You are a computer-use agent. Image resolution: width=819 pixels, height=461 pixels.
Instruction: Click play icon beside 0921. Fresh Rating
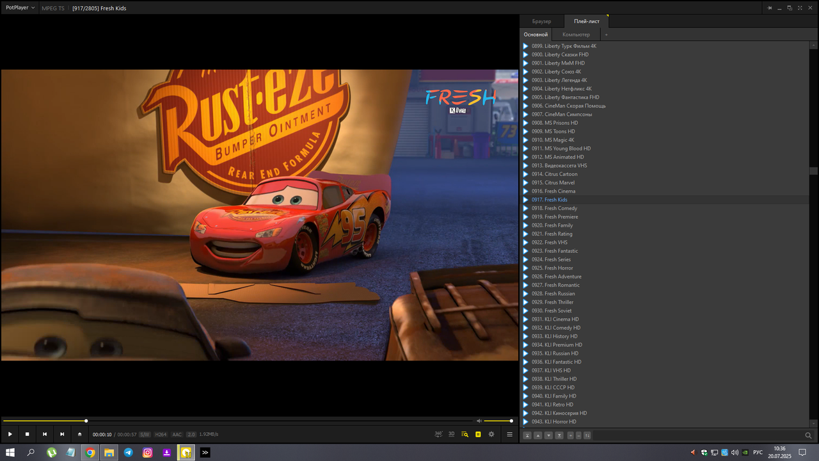526,234
